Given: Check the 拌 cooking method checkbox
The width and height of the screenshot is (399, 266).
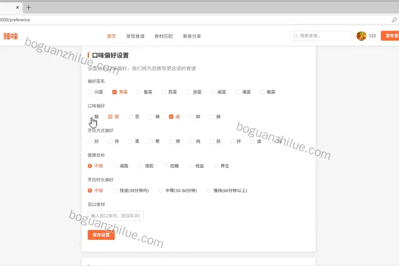Looking at the screenshot, I should coord(232,141).
